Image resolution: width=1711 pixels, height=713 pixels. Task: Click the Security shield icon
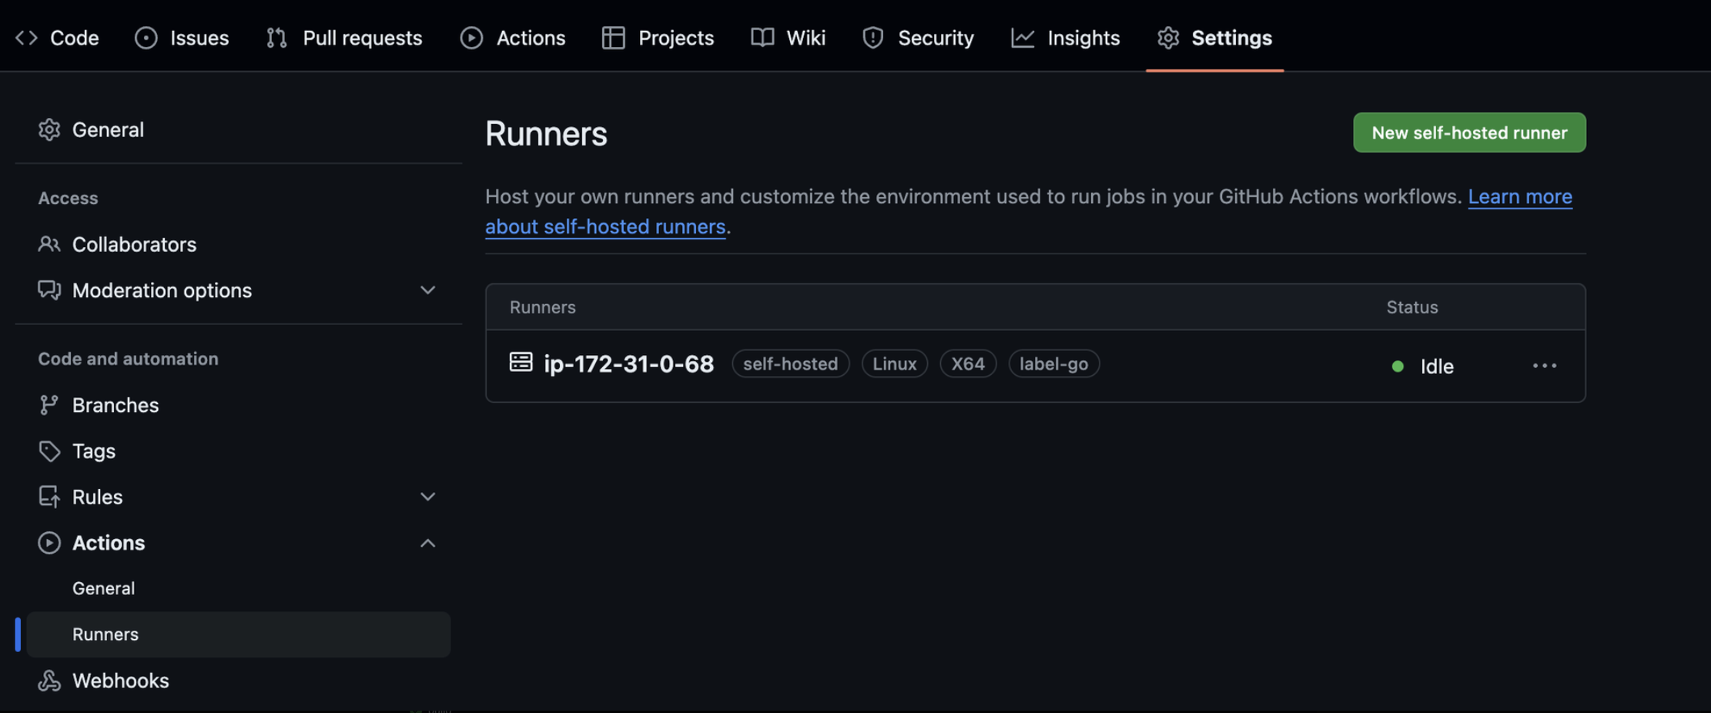click(x=872, y=38)
